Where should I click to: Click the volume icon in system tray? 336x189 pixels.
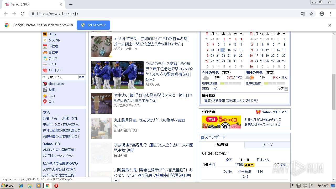[x=304, y=186]
